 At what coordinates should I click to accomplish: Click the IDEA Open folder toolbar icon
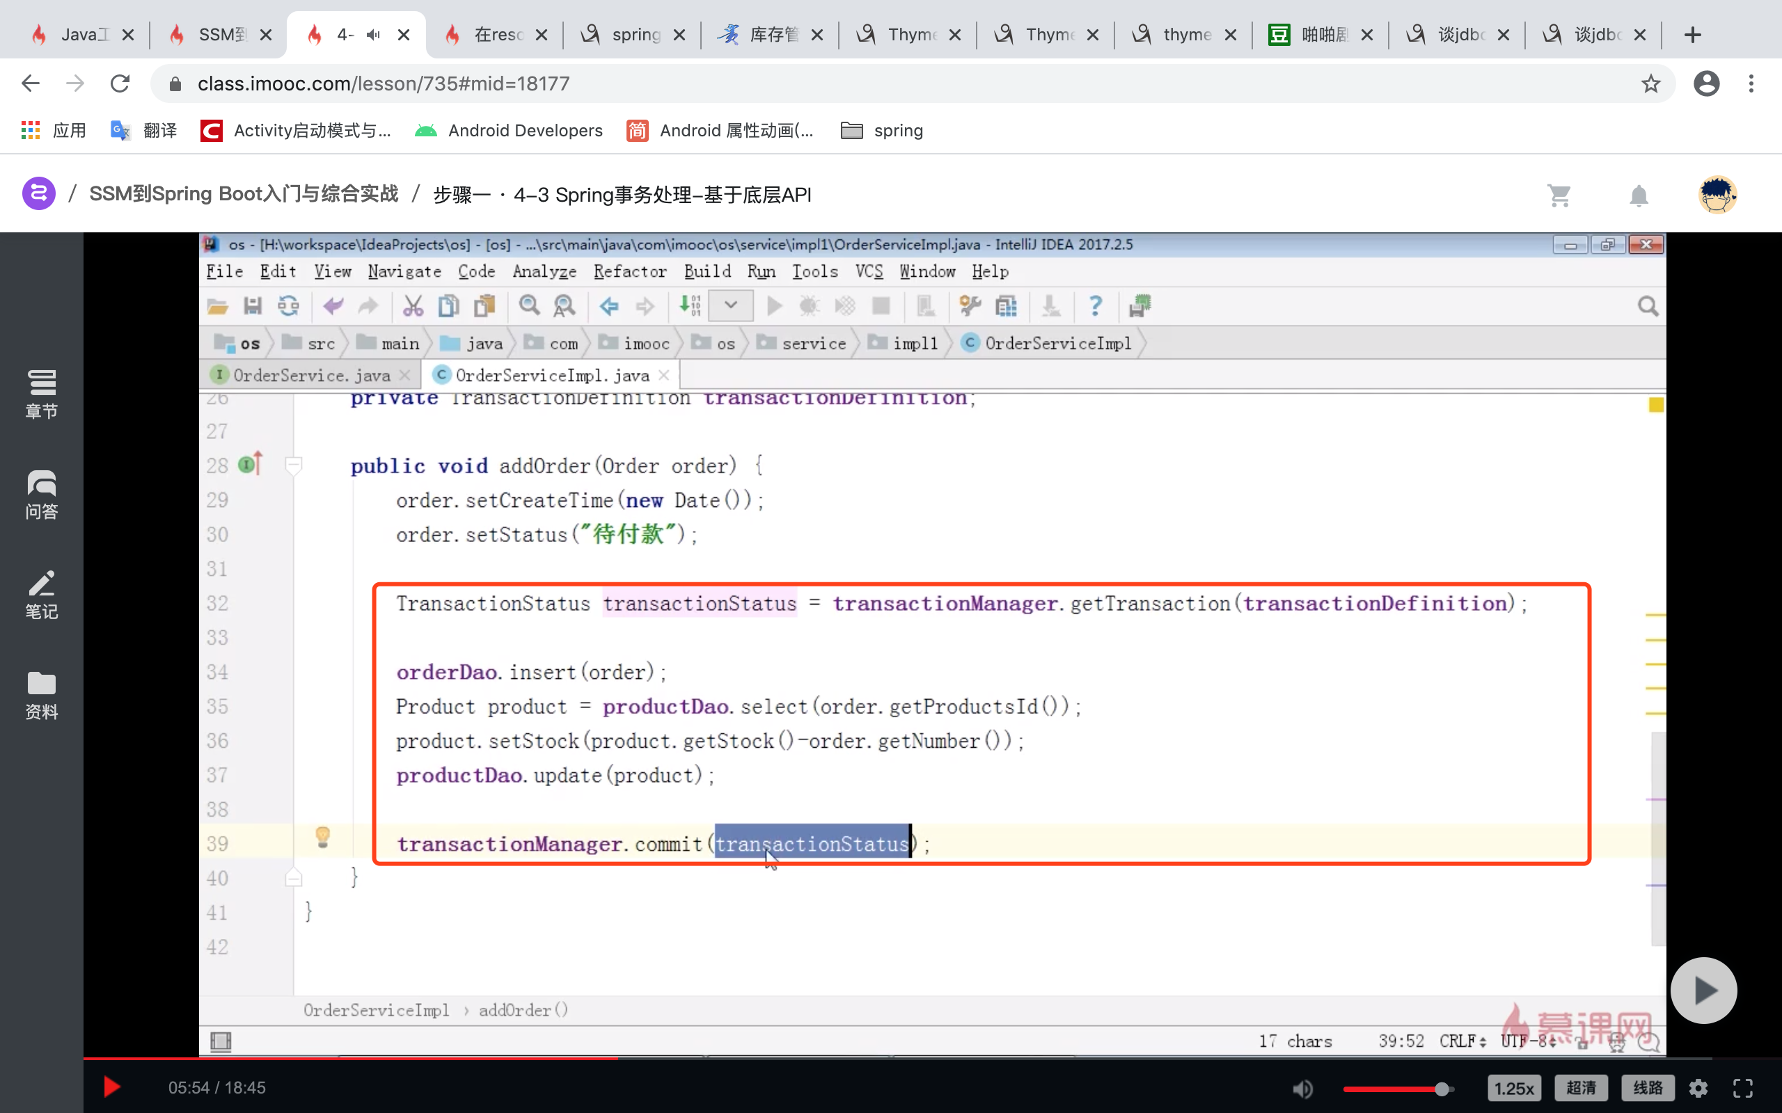point(217,305)
